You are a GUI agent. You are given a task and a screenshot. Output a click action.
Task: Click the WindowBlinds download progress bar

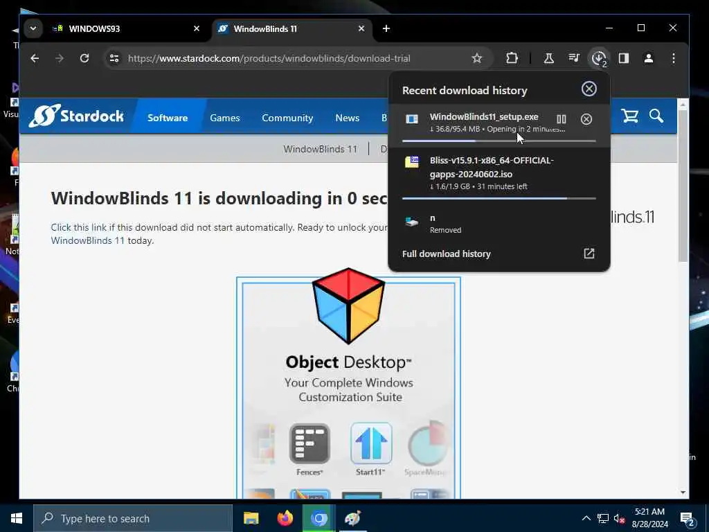click(499, 141)
